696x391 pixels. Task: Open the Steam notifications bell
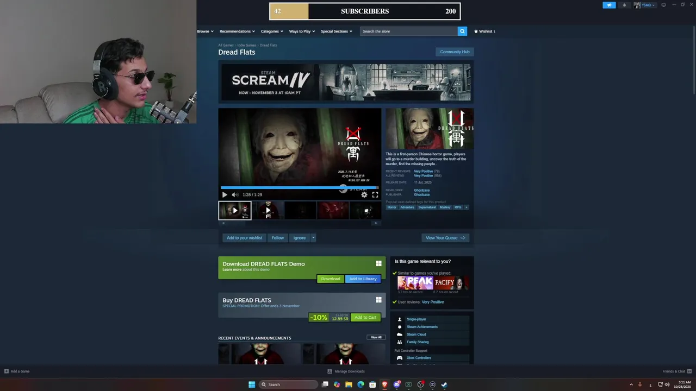click(624, 5)
